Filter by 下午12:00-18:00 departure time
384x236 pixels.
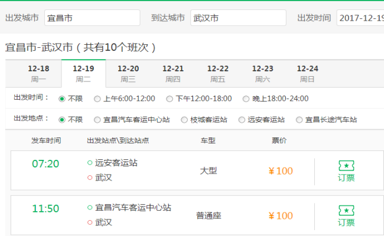click(x=170, y=99)
